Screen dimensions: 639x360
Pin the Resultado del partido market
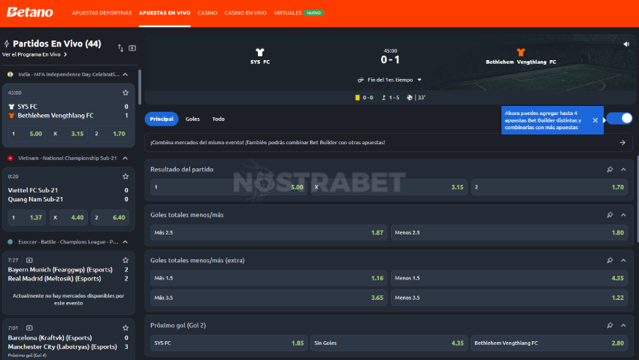click(610, 169)
